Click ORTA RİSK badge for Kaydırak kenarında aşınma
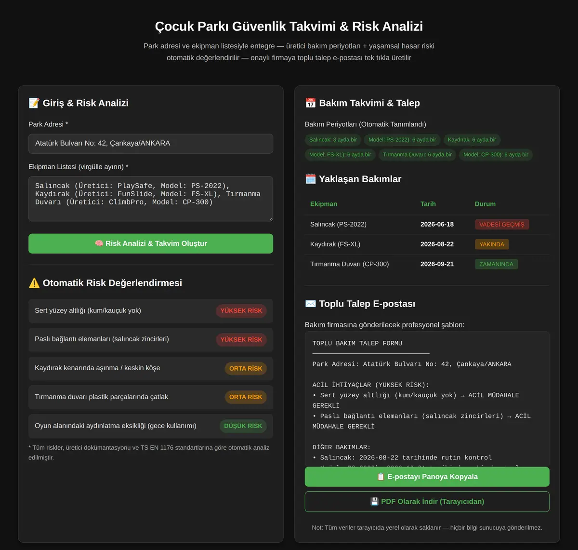The width and height of the screenshot is (578, 550). (x=246, y=368)
